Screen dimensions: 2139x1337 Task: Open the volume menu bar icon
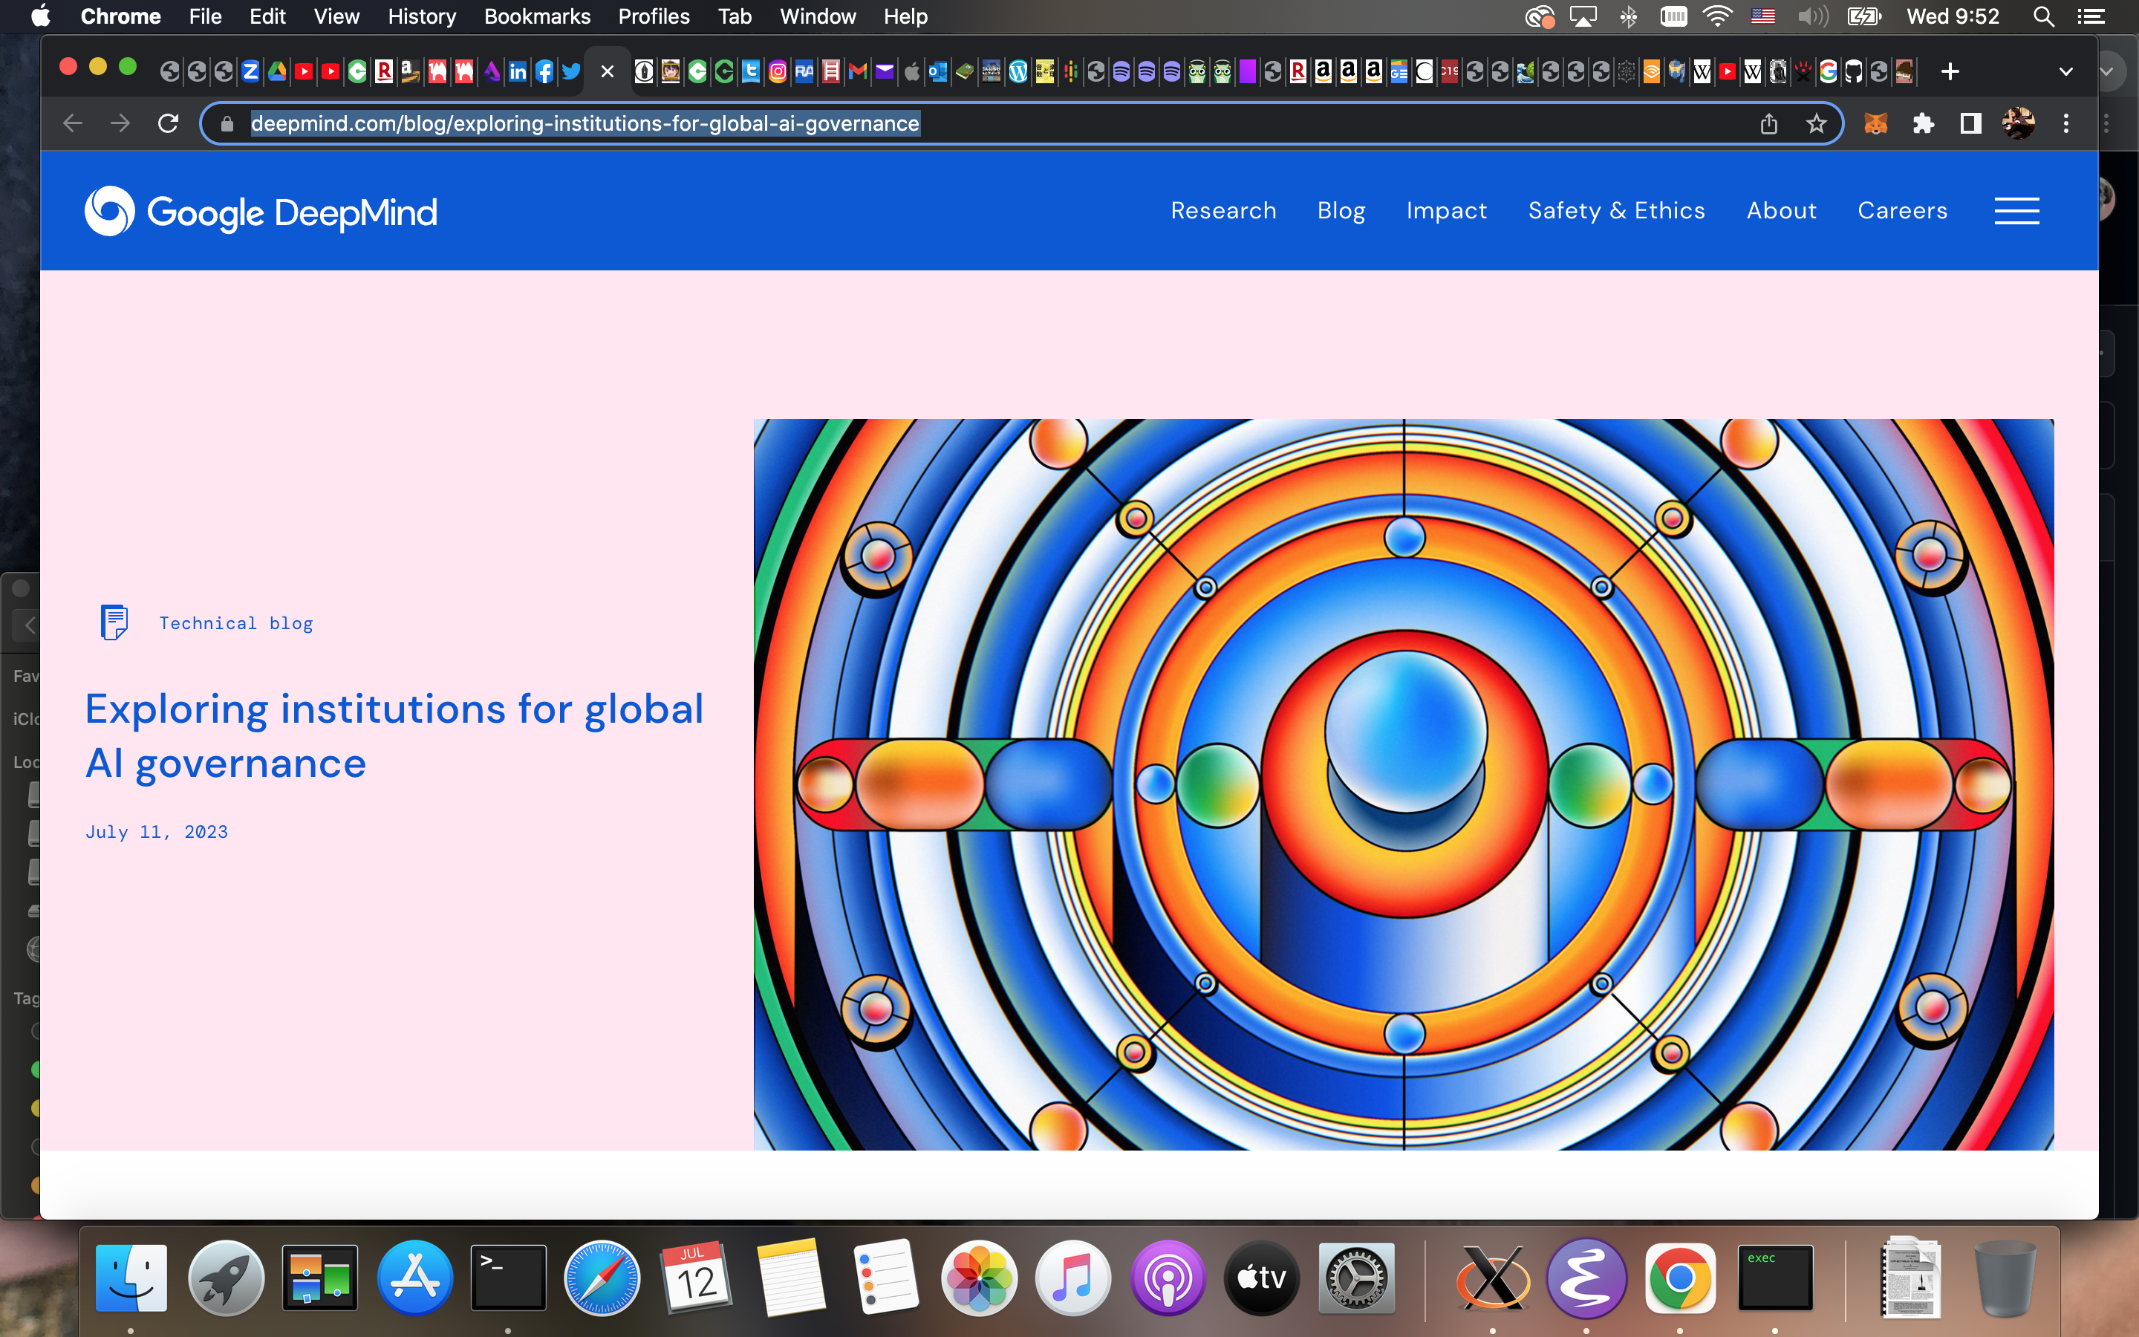pyautogui.click(x=1812, y=17)
